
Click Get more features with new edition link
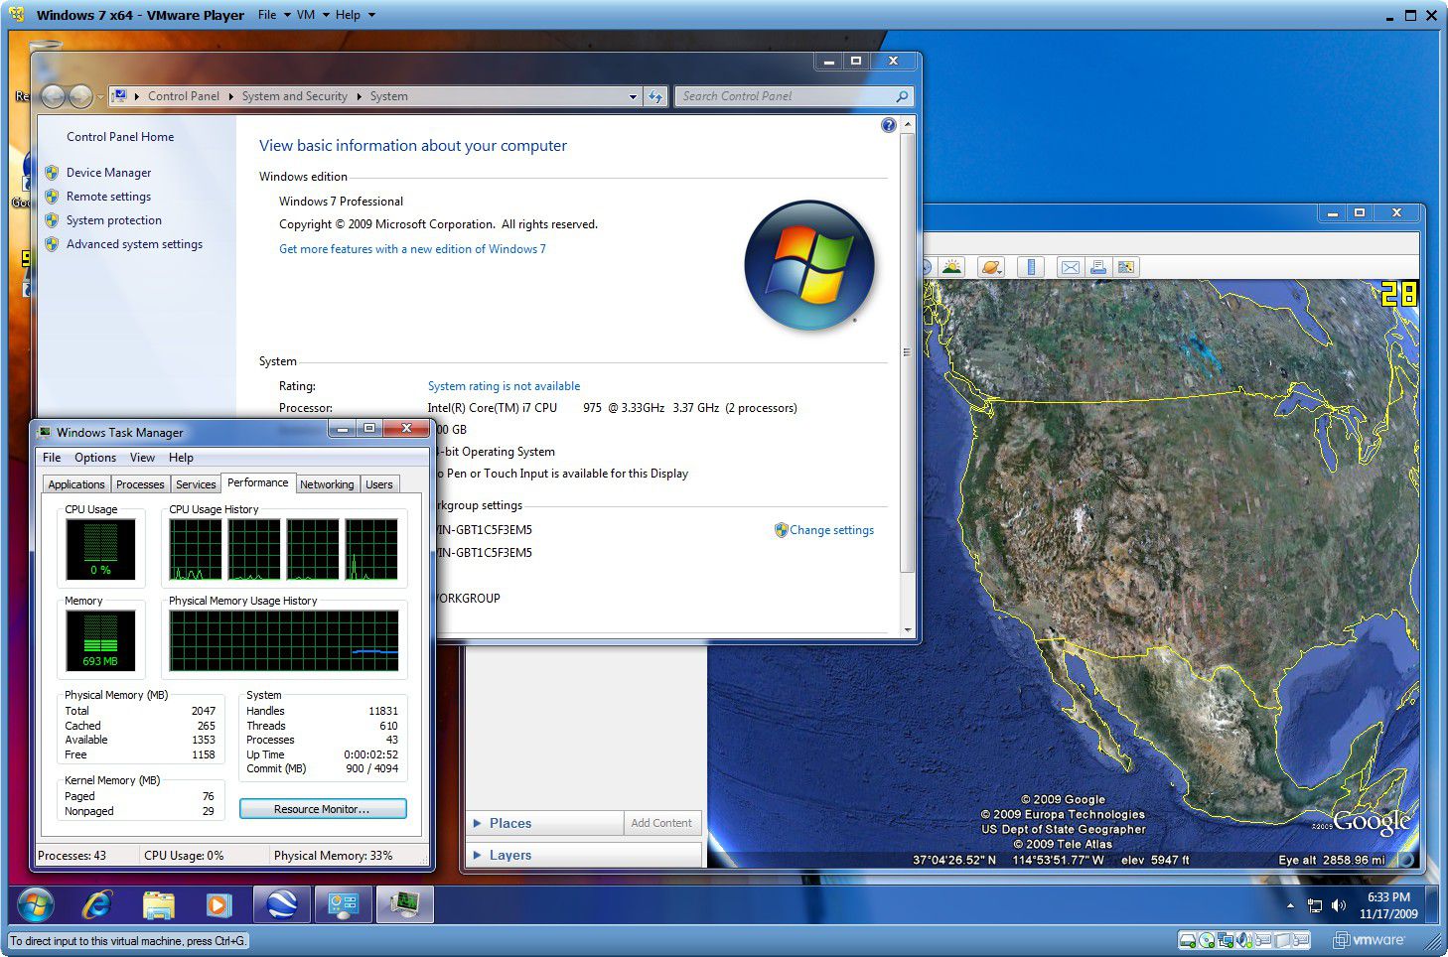pyautogui.click(x=412, y=249)
